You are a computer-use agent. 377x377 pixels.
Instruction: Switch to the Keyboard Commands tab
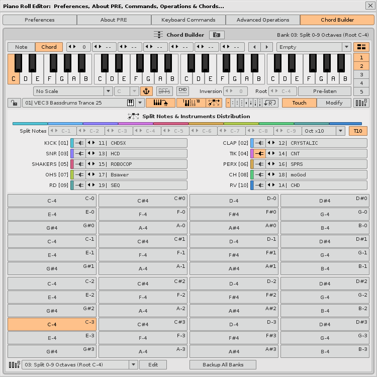pyautogui.click(x=189, y=20)
